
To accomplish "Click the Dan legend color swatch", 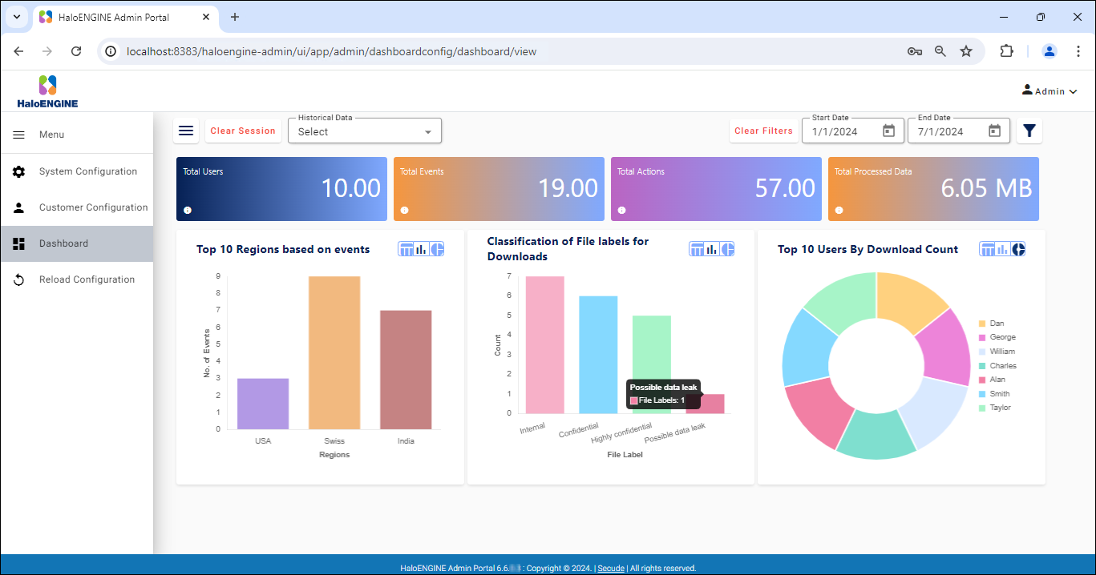I will 982,324.
